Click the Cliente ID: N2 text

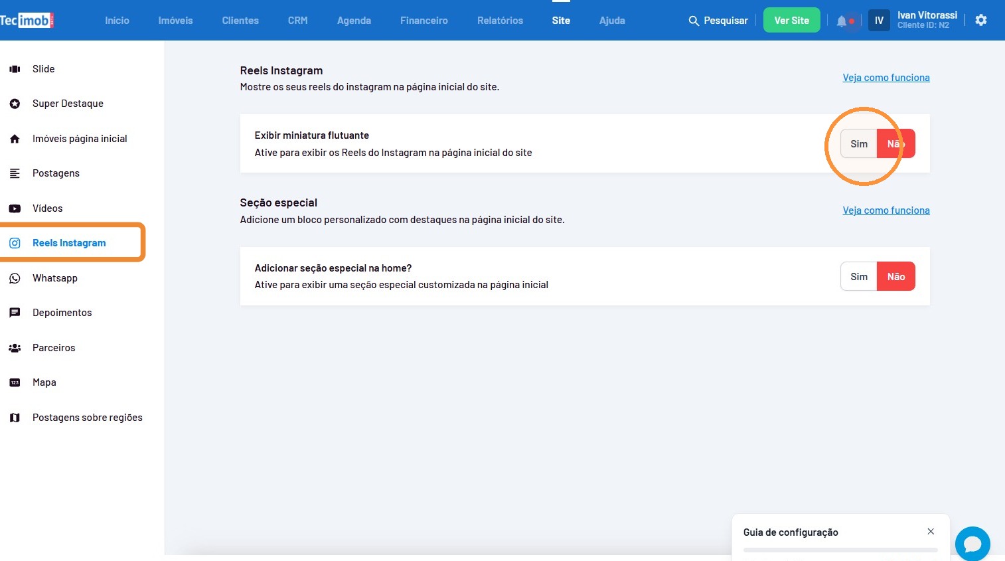923,25
